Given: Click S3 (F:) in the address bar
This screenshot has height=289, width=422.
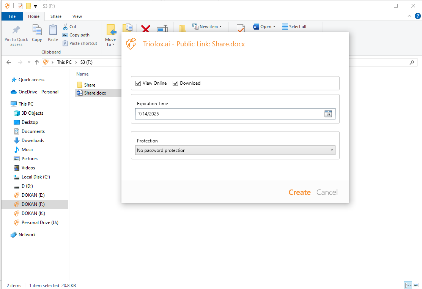Looking at the screenshot, I should click(x=87, y=62).
